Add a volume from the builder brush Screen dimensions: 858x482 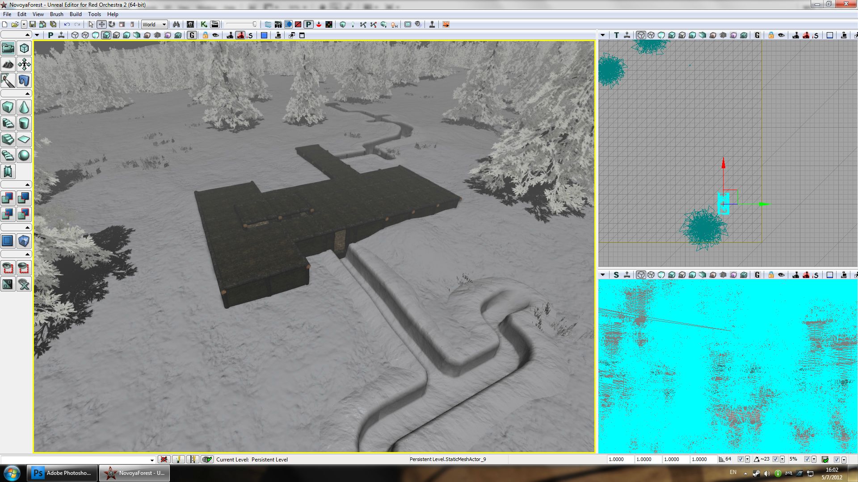click(24, 241)
